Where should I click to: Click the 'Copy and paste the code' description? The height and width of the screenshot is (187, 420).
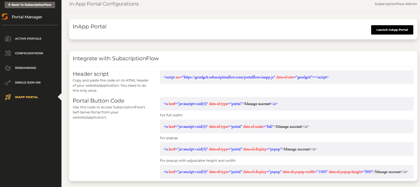pos(111,85)
